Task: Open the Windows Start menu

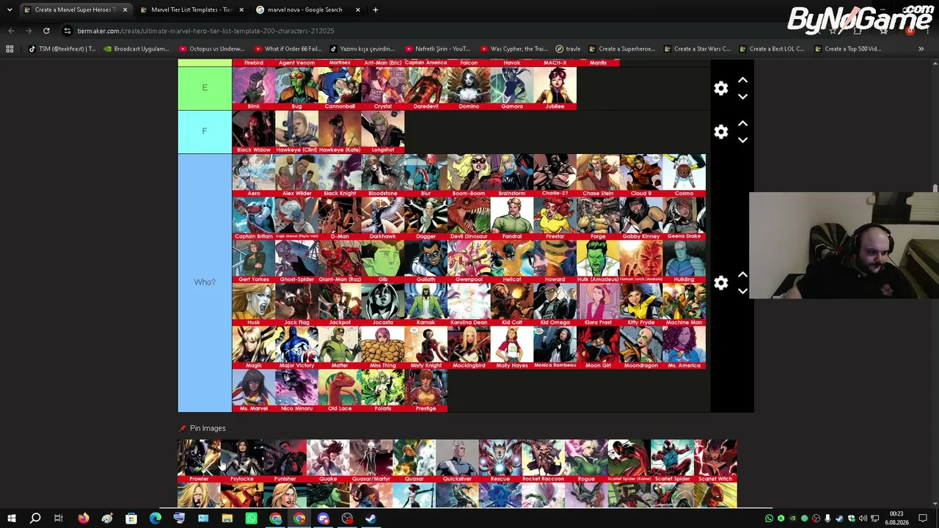Action: 12,518
